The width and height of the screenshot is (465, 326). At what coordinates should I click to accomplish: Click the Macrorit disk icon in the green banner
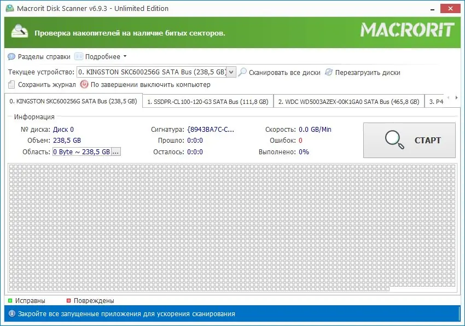21,30
